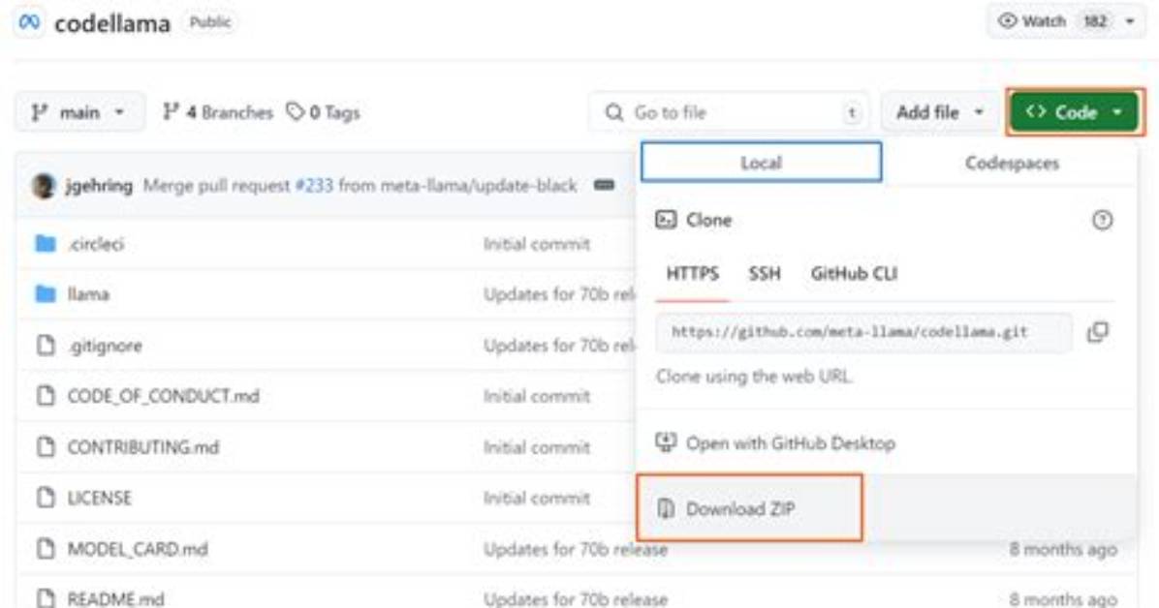Open README.md Updates for 70b release message
Screen dimensions: 1159x608
[576, 598]
